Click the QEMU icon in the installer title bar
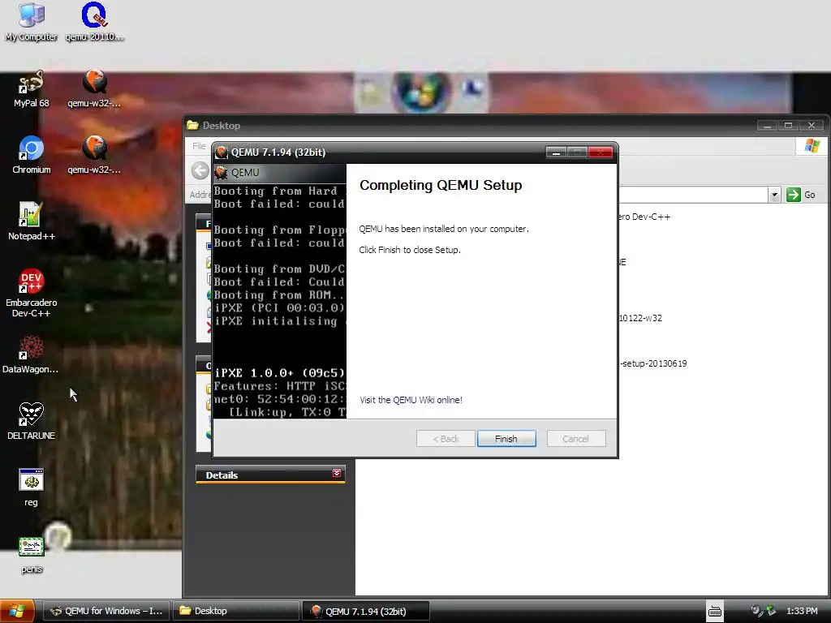 click(x=222, y=153)
